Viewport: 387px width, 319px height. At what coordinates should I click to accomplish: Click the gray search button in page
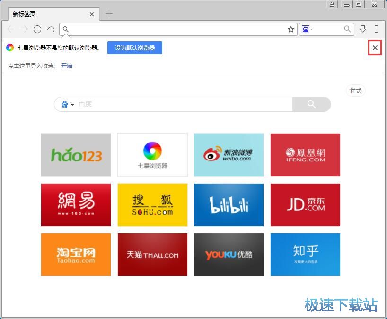311,104
